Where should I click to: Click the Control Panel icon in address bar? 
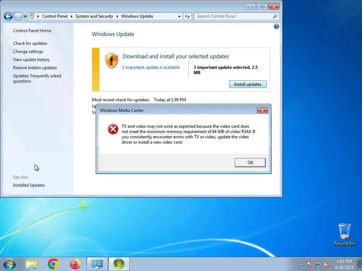(x=32, y=16)
